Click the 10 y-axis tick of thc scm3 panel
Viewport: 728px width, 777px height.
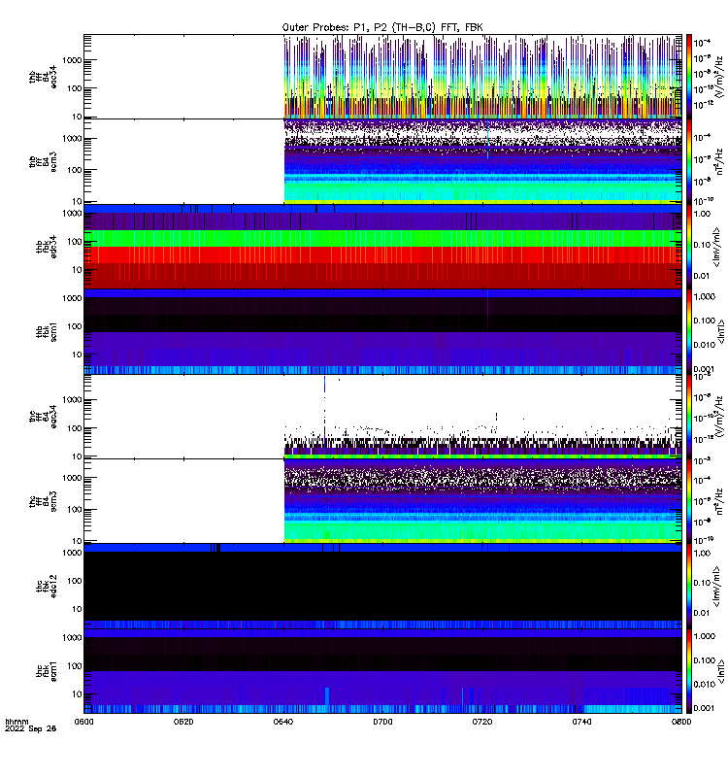77,541
